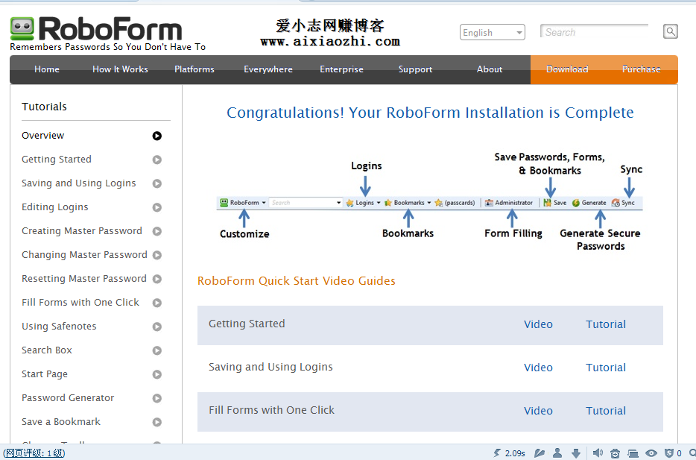The image size is (696, 460).
Task: Open the Video link for Saving and Using Logins
Action: [538, 368]
